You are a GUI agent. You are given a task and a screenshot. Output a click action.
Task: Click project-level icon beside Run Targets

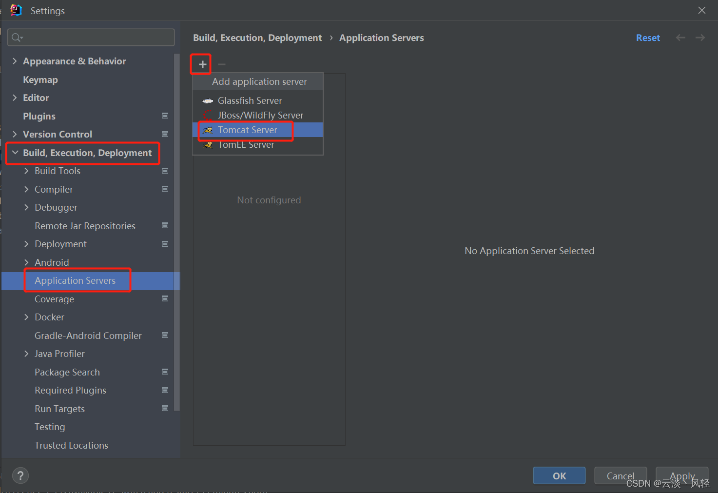[165, 408]
